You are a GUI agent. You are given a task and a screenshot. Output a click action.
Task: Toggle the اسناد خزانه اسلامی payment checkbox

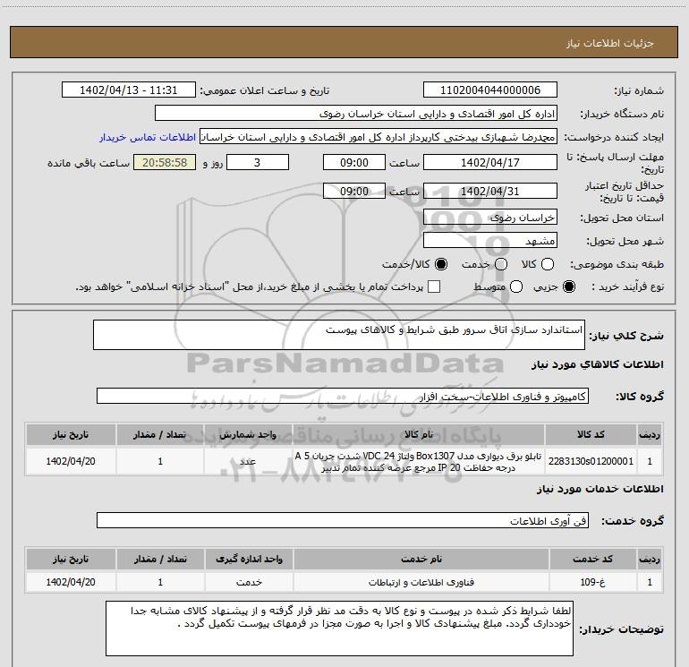pos(434,286)
